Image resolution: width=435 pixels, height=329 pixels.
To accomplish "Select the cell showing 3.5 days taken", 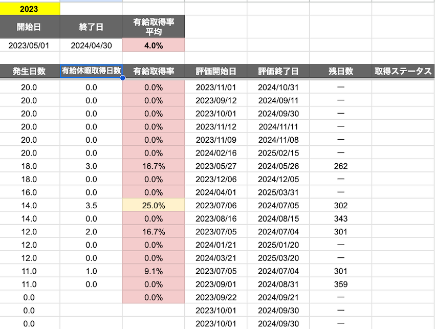I will [x=91, y=206].
